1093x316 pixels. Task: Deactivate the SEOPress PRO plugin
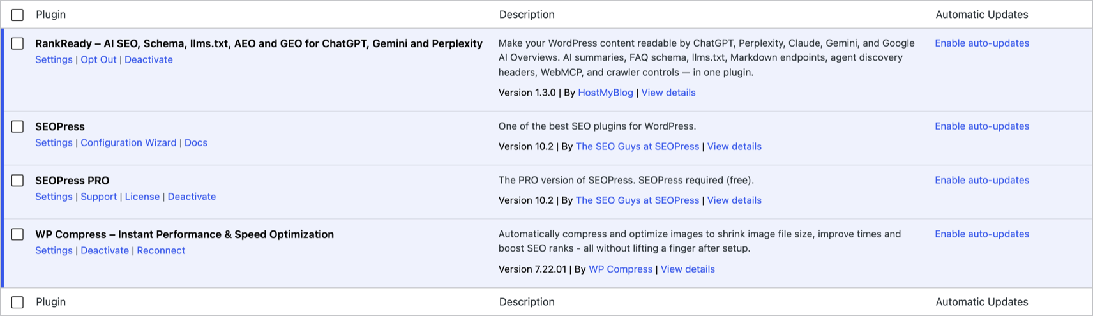(x=192, y=197)
